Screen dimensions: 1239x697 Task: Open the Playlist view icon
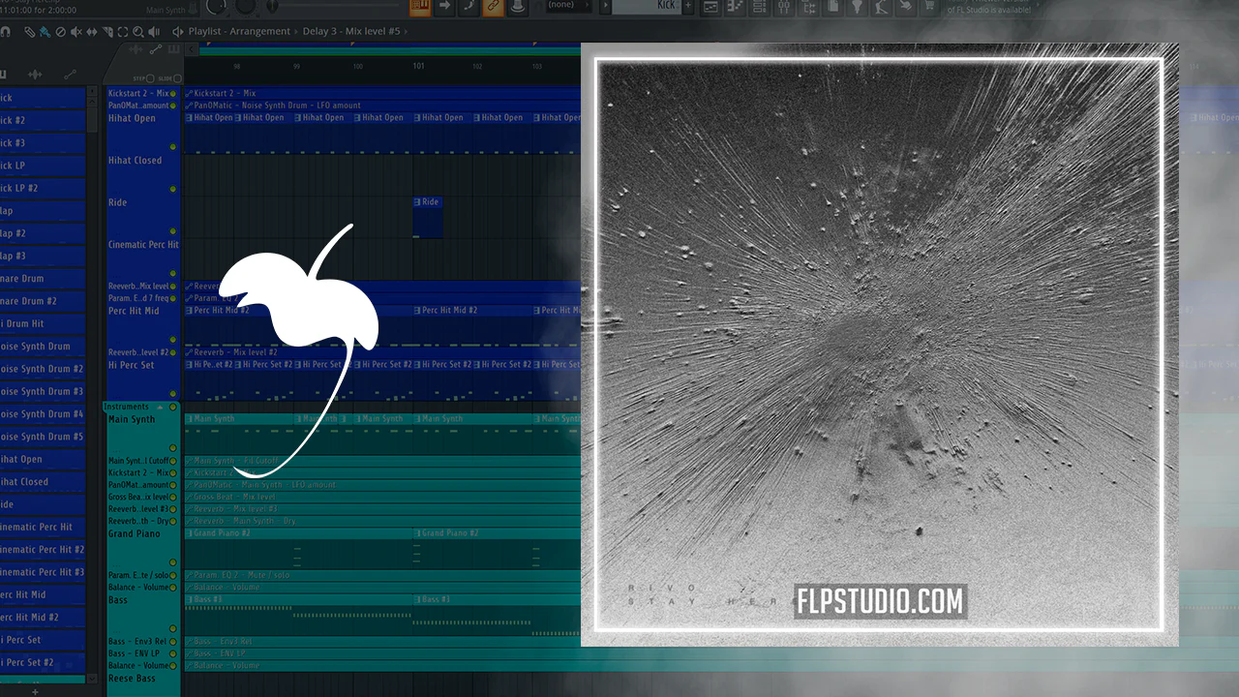[711, 7]
